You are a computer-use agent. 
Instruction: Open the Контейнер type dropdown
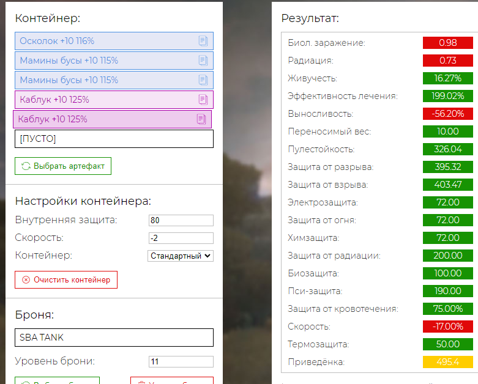pyautogui.click(x=181, y=256)
